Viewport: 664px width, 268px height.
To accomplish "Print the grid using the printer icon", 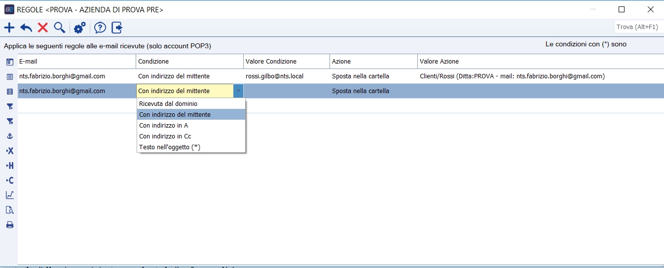I will 9,225.
